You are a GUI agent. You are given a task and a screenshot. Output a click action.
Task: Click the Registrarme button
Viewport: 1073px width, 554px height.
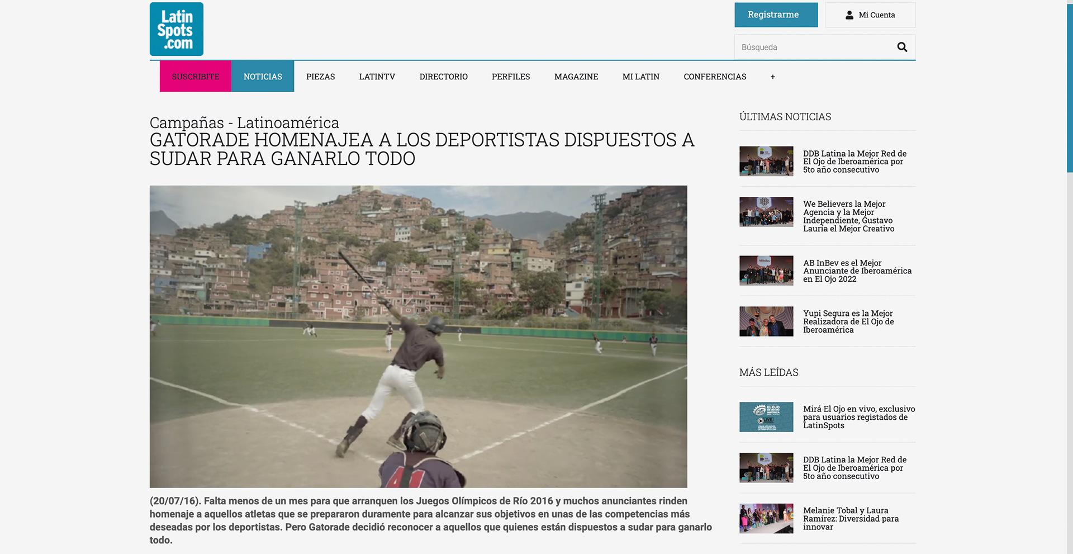(776, 15)
